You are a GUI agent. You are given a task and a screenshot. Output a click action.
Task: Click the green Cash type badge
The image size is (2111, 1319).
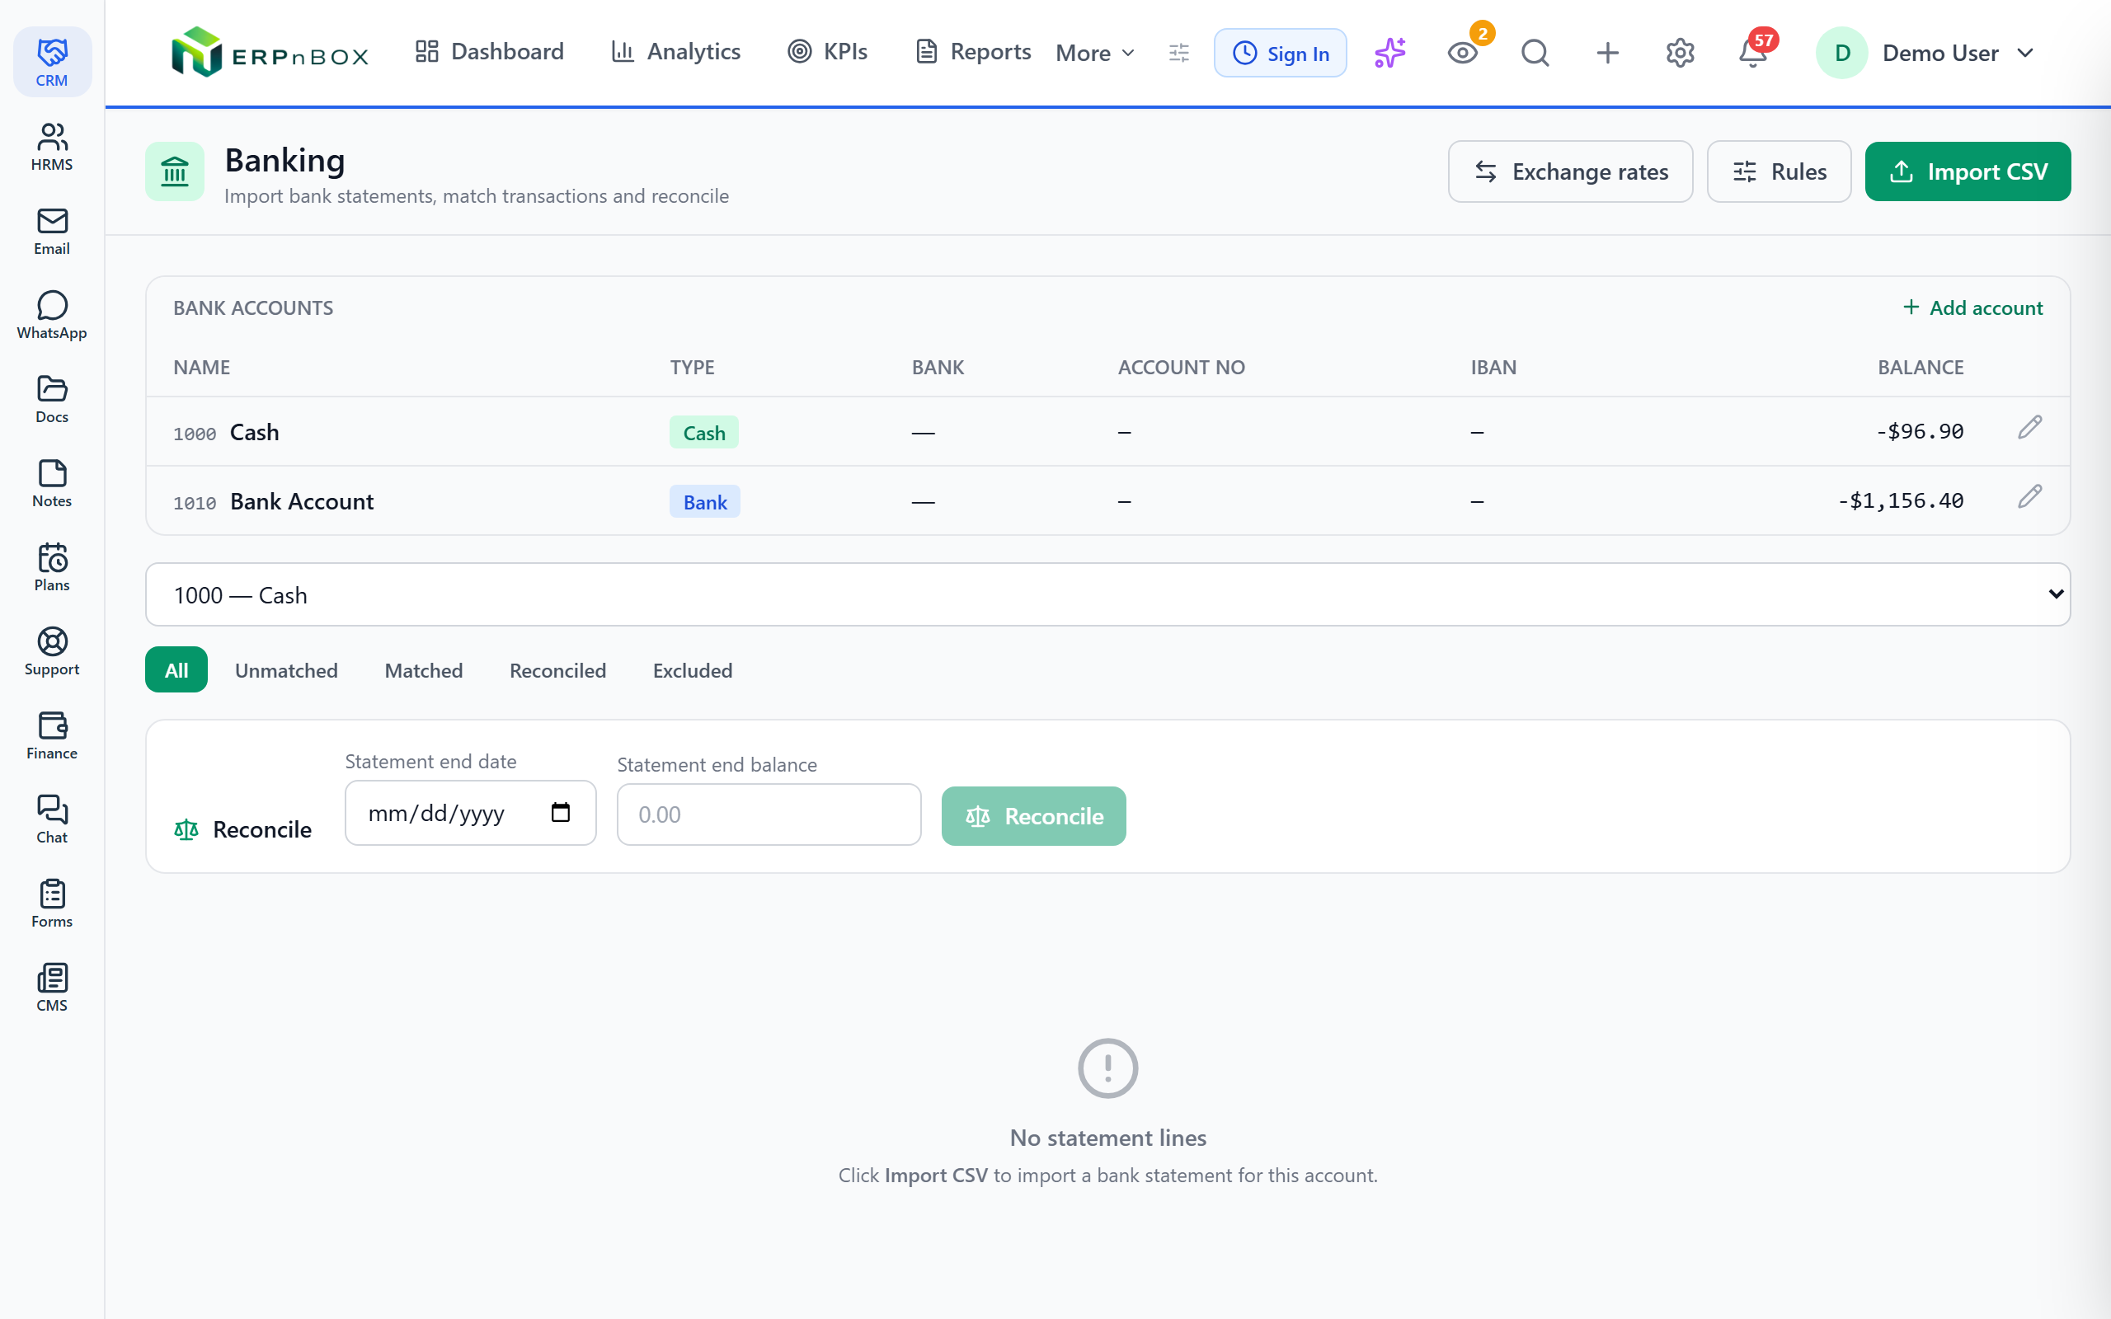pos(704,432)
